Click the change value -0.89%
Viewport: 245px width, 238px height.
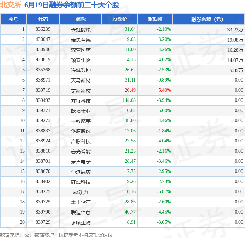[164, 80]
